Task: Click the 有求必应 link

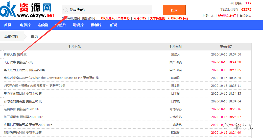Action: [245, 16]
